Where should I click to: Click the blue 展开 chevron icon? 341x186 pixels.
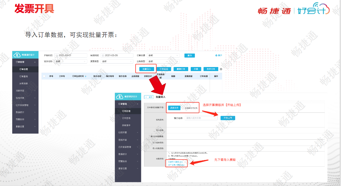(x=216, y=55)
